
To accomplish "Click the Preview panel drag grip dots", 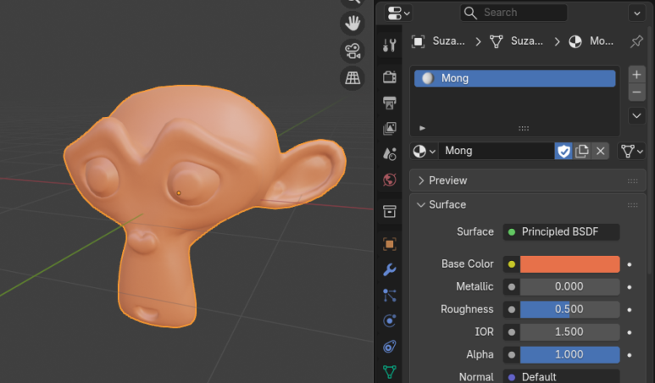I will [632, 180].
